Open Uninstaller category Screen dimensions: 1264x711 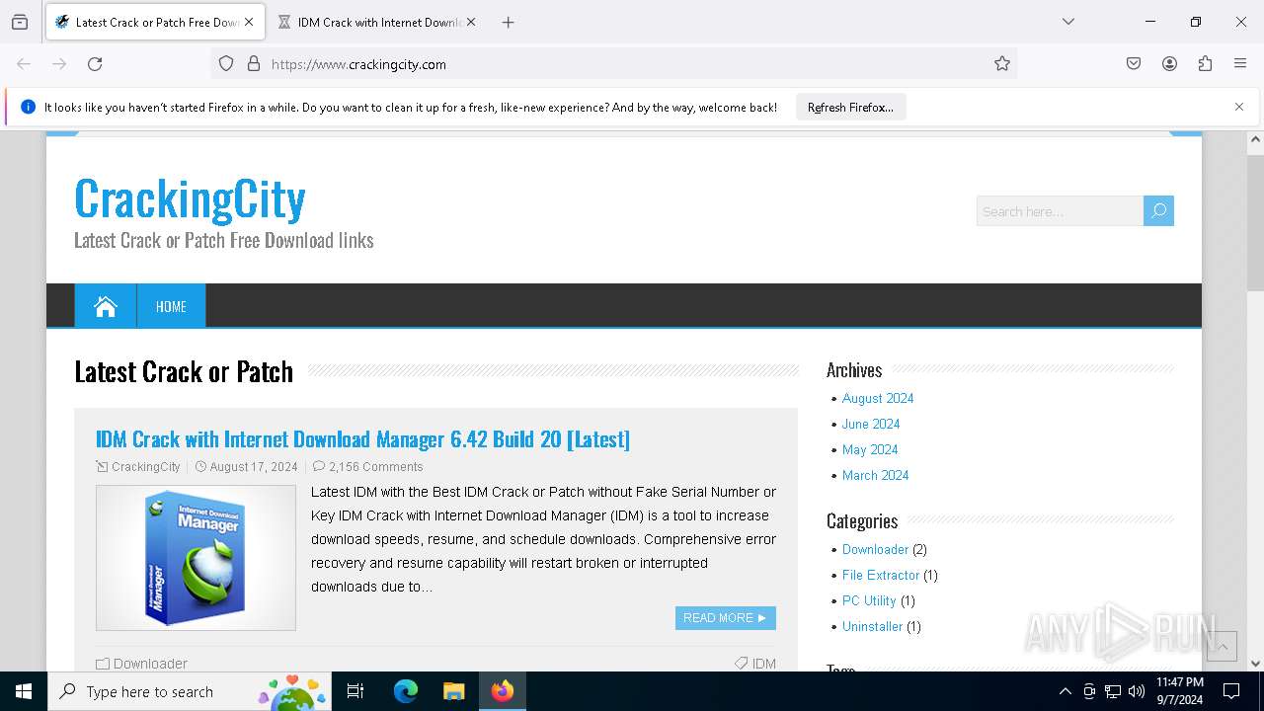point(872,626)
